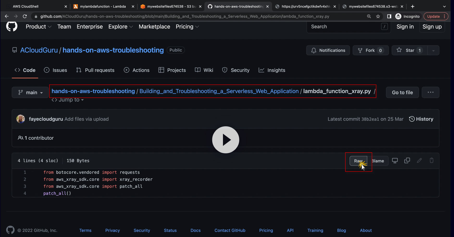Open the Insights tab
This screenshot has width=454, height=237.
click(x=272, y=70)
